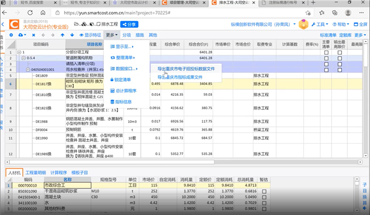The image size is (370, 215).
Task: Collapse the 040504001001 tree node
Action: point(28,70)
